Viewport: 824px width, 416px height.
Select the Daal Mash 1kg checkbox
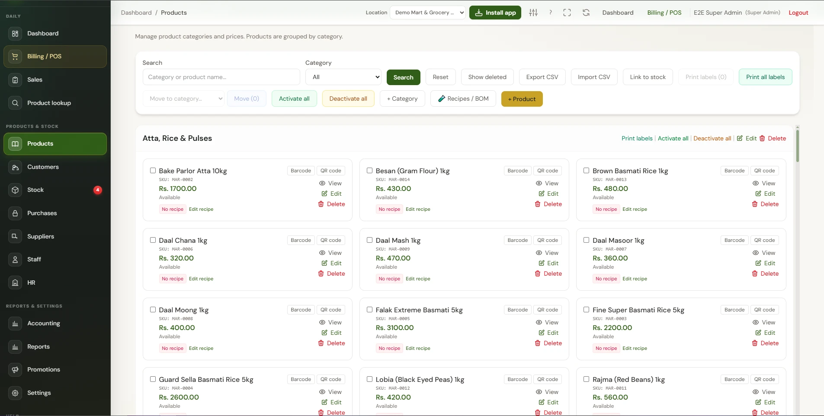(x=369, y=240)
